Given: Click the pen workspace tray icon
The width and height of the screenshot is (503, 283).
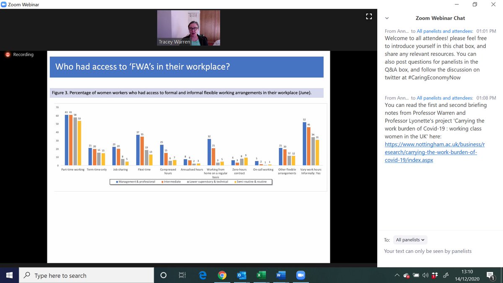Looking at the screenshot, I should 446,275.
